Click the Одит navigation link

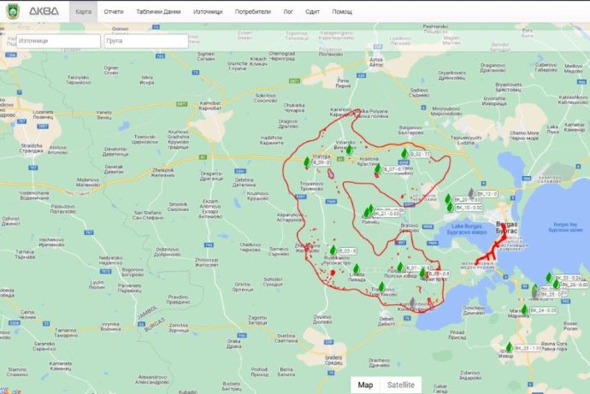[312, 12]
